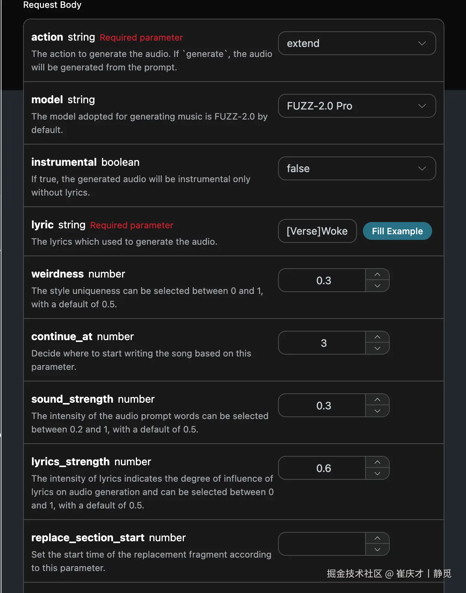Click the Fill Example button
The image size is (466, 593).
pos(397,231)
